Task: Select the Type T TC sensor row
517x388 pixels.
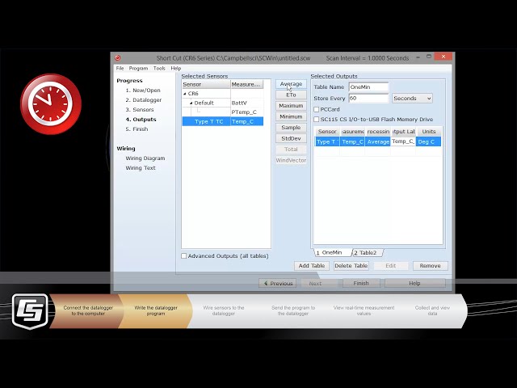Action: (x=223, y=121)
